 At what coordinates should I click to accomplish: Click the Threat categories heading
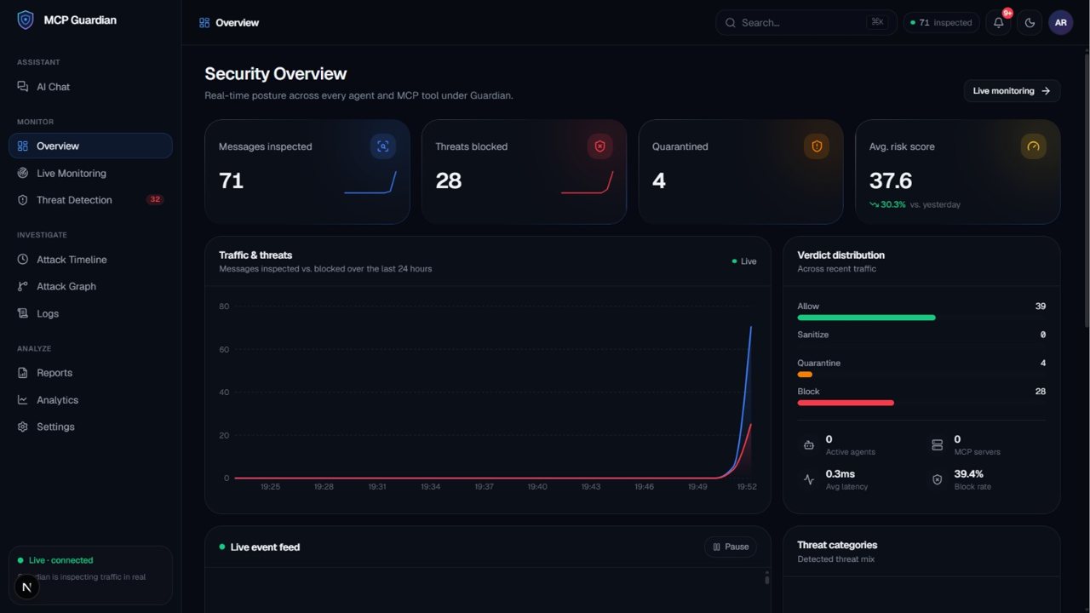(x=837, y=545)
